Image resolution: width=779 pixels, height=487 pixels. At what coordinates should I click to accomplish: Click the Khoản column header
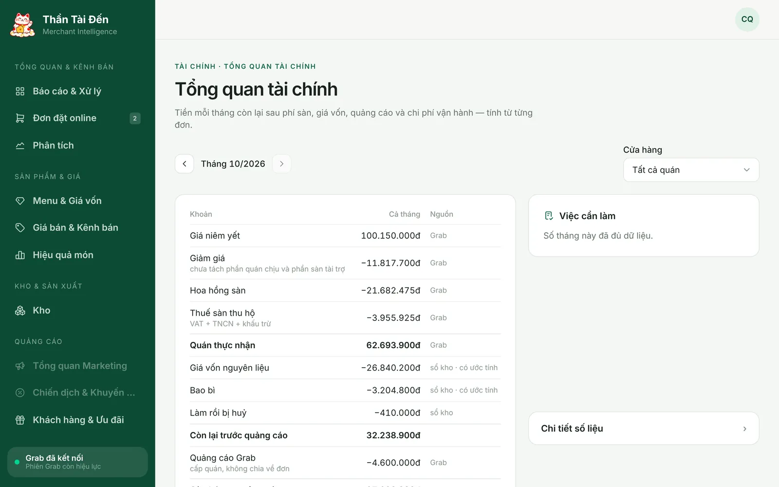coord(201,214)
